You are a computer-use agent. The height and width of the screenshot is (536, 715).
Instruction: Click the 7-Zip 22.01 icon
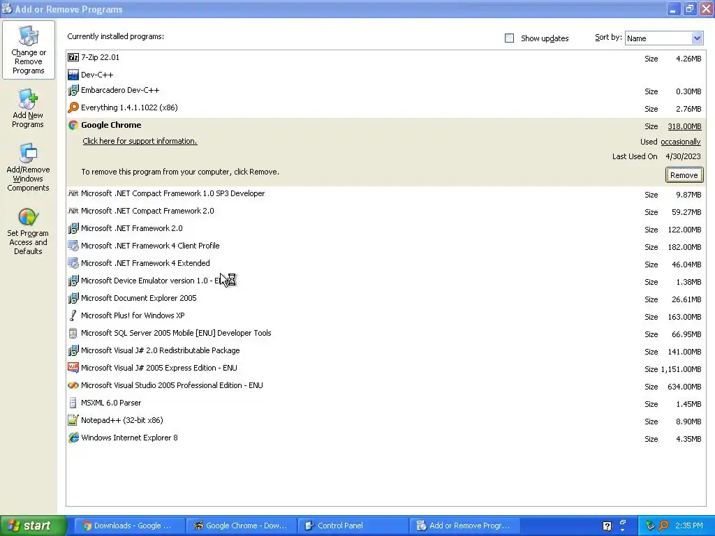point(73,57)
